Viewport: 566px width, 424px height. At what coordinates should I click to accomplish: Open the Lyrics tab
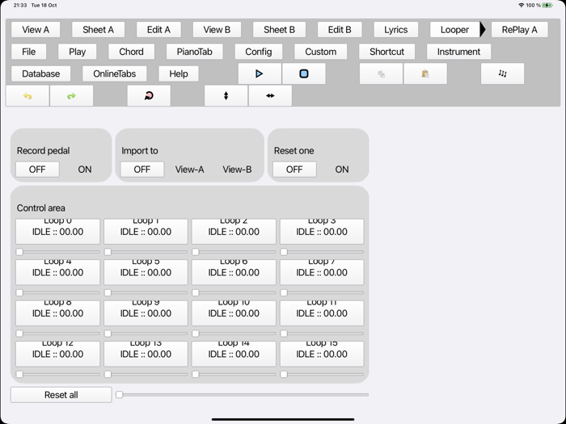[x=396, y=30]
